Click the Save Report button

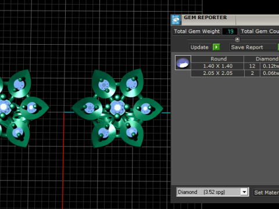click(x=253, y=47)
